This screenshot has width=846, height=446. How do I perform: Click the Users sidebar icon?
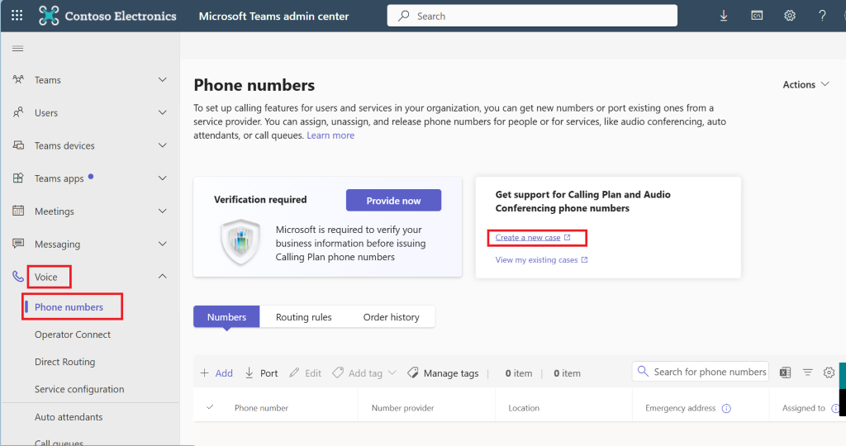[x=18, y=112]
